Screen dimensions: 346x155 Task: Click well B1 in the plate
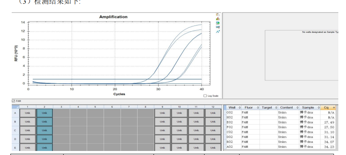coord(27,121)
